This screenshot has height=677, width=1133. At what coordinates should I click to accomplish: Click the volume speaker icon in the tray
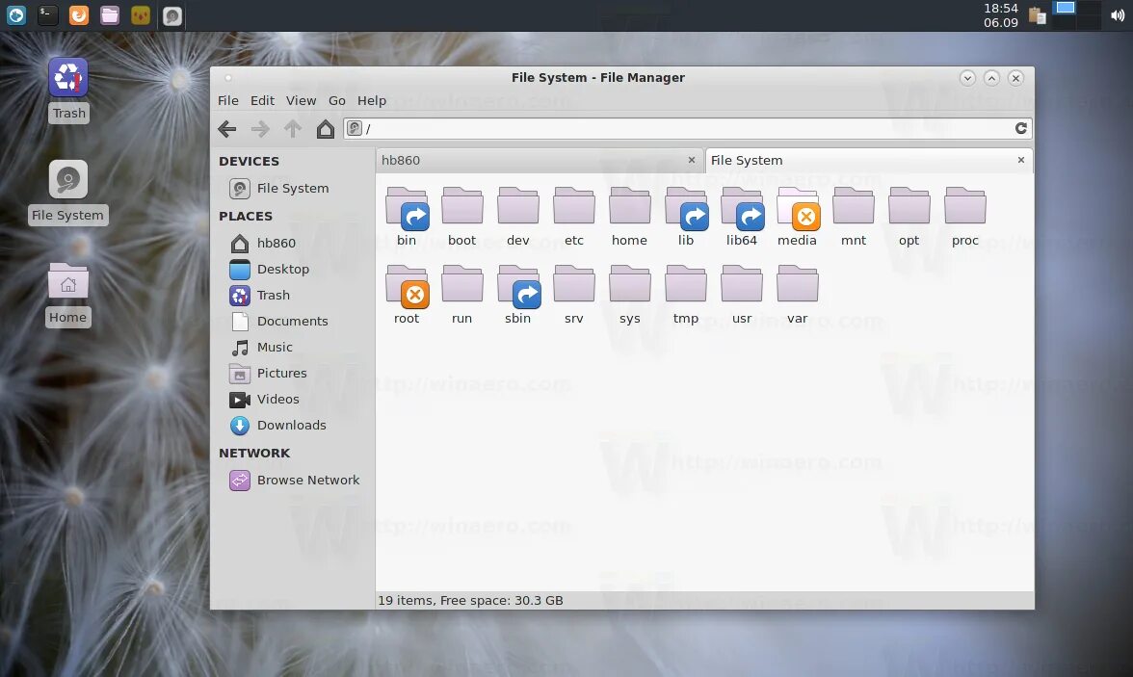[x=1118, y=15]
